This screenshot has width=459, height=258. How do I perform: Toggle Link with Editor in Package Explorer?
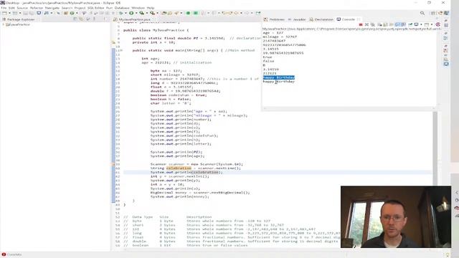click(81, 19)
